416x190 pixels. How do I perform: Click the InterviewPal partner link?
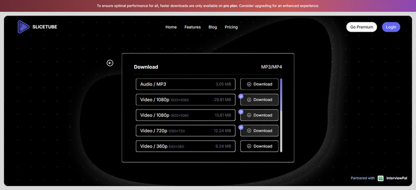coord(397,179)
